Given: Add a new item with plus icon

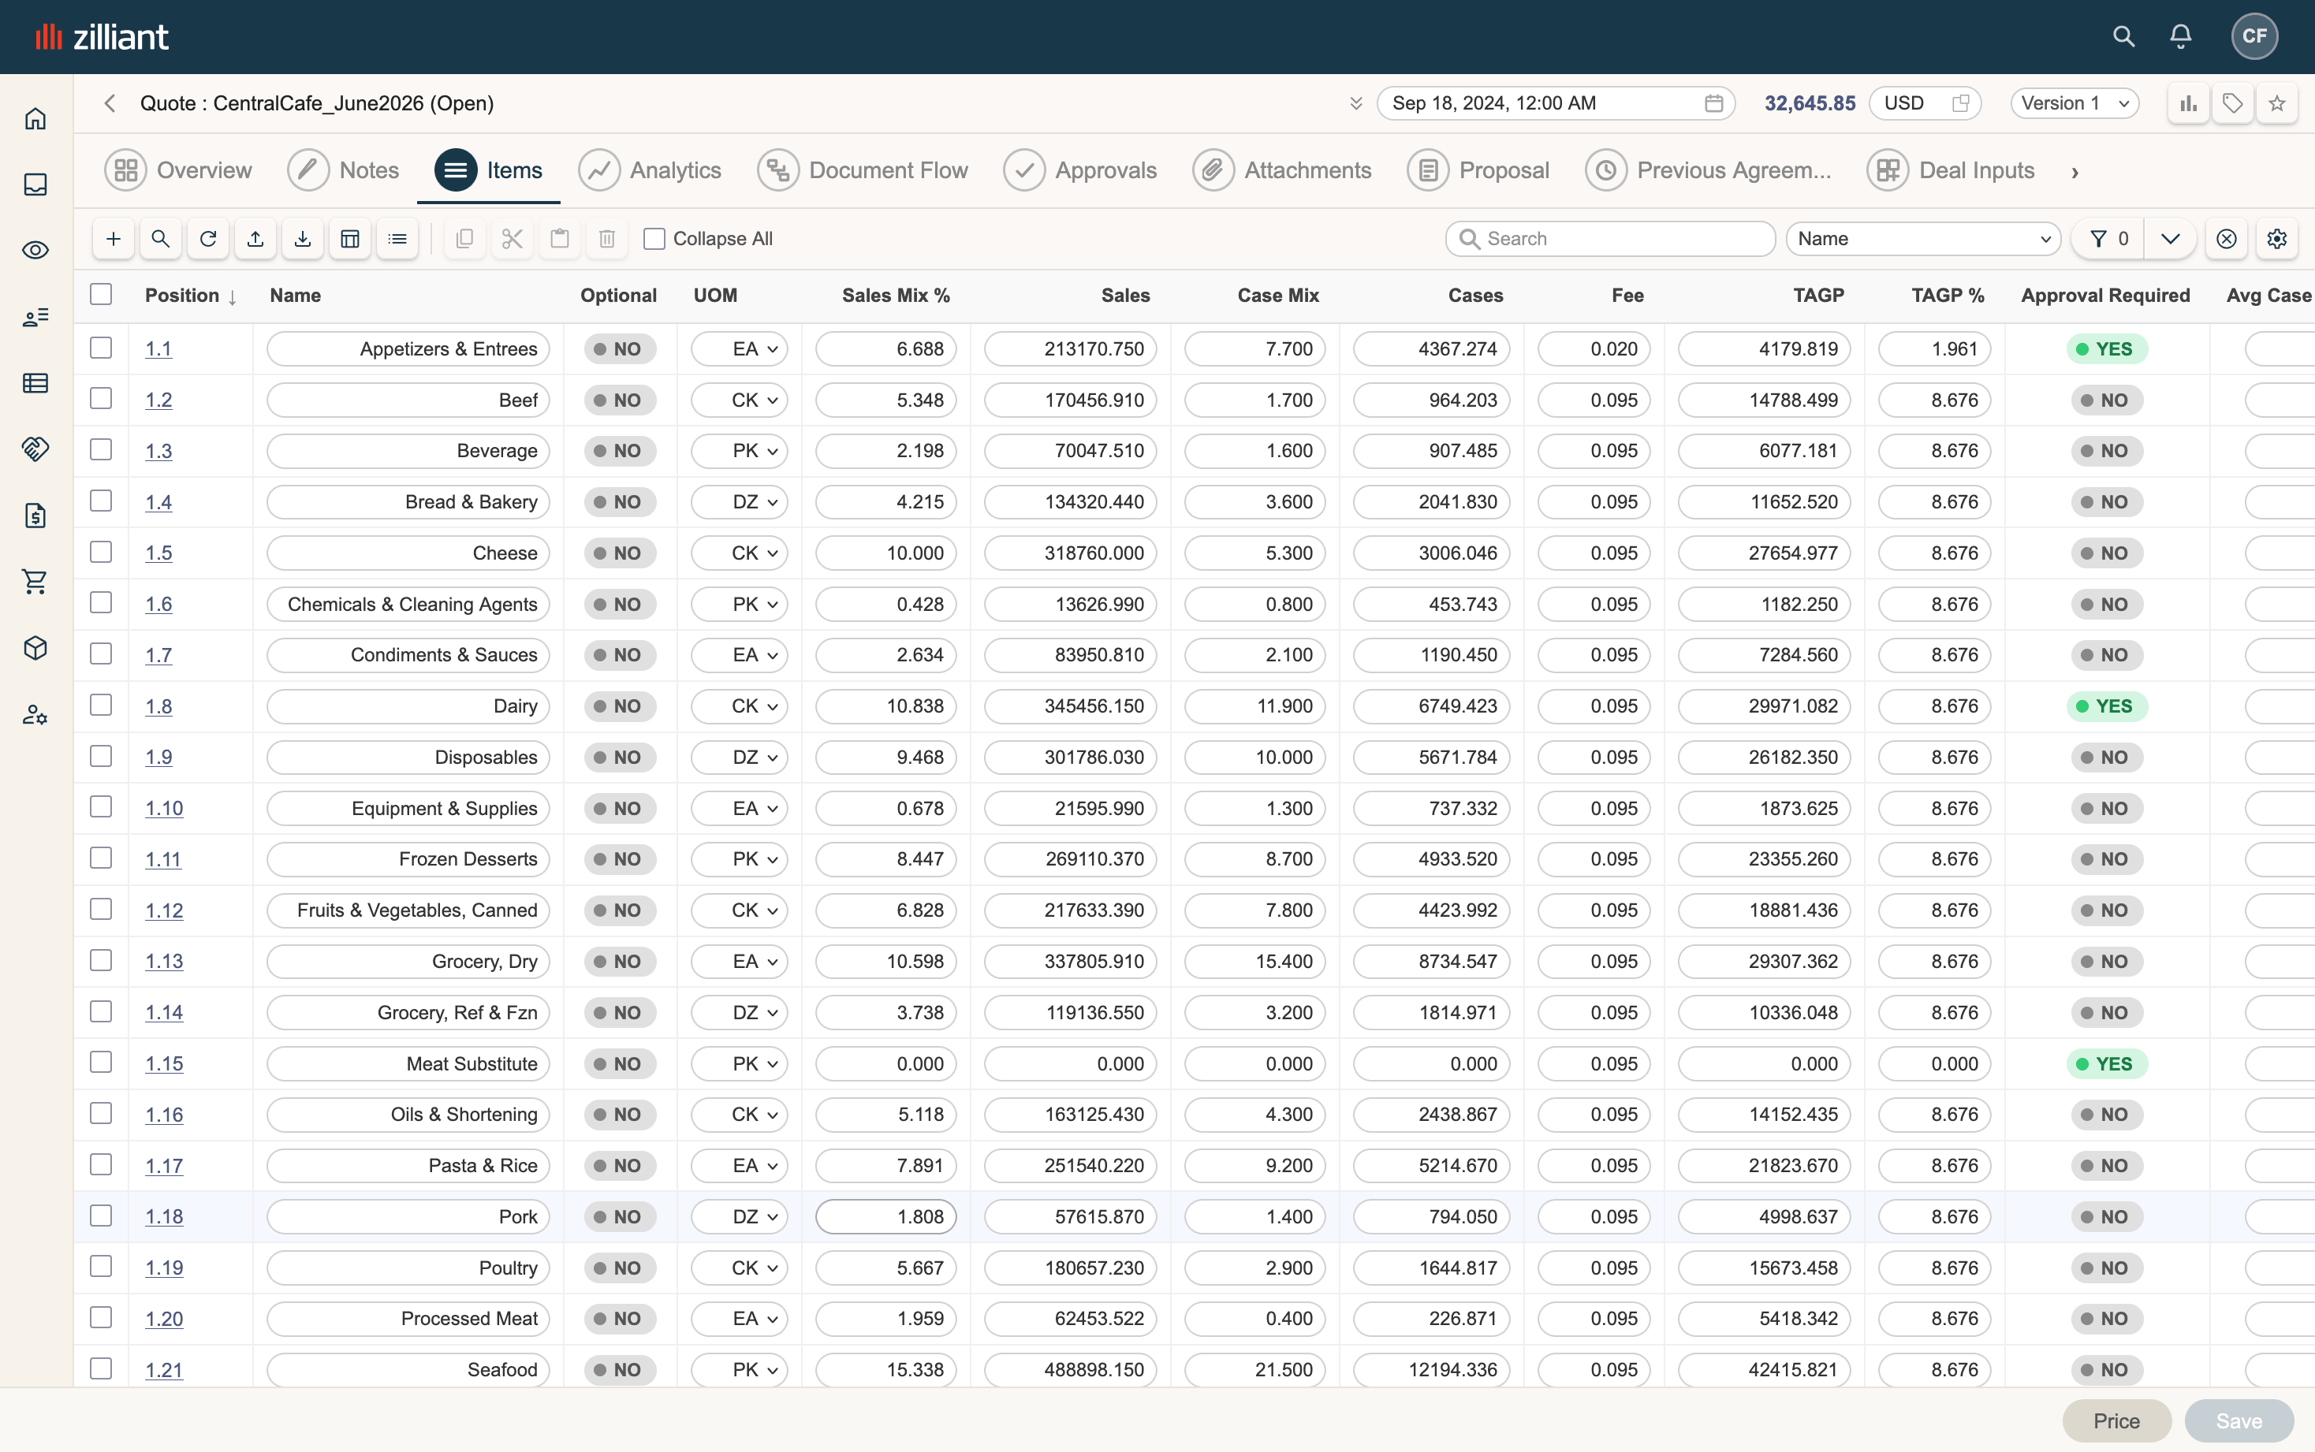Looking at the screenshot, I should (114, 238).
